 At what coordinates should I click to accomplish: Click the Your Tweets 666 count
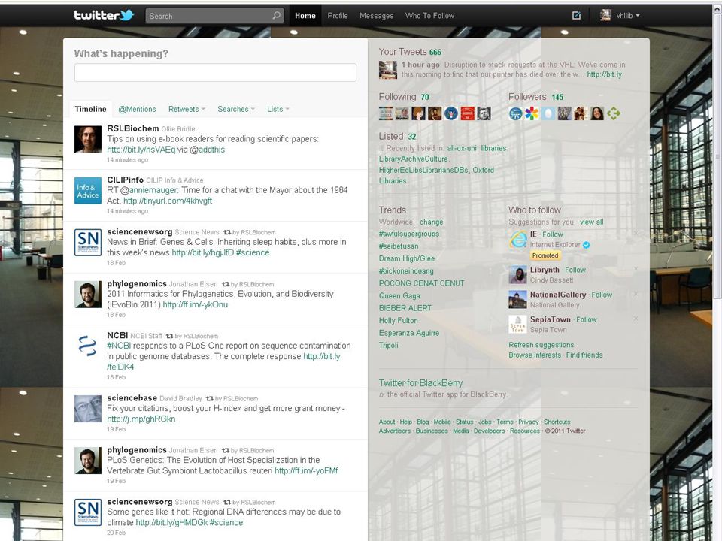coord(435,53)
